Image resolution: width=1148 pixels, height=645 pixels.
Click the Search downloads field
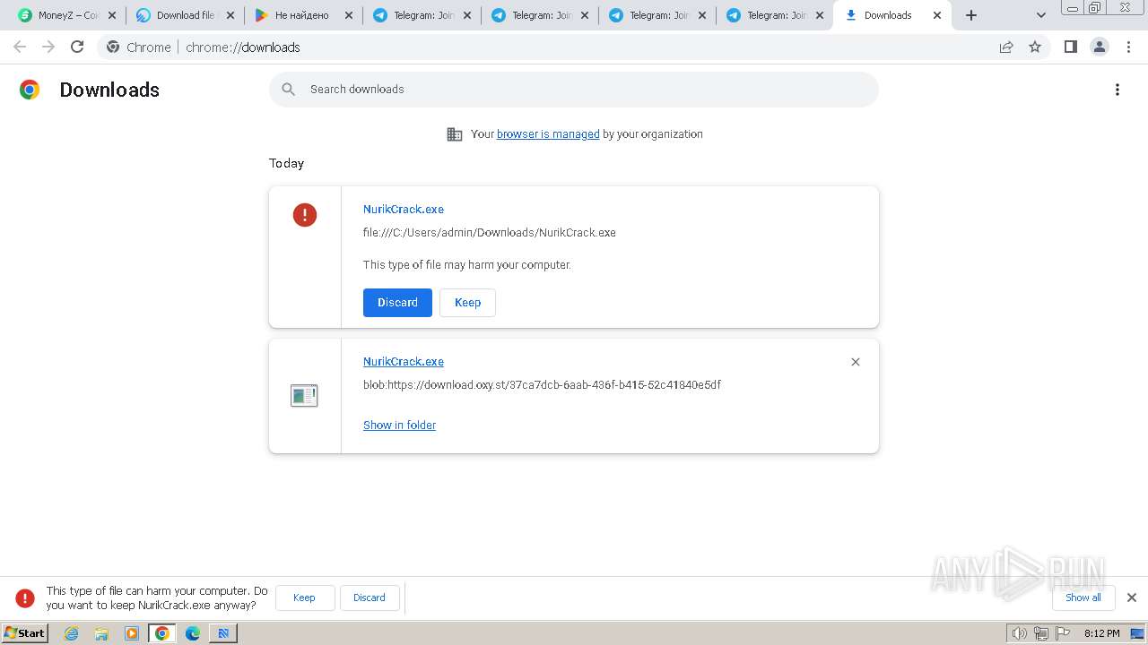[574, 90]
